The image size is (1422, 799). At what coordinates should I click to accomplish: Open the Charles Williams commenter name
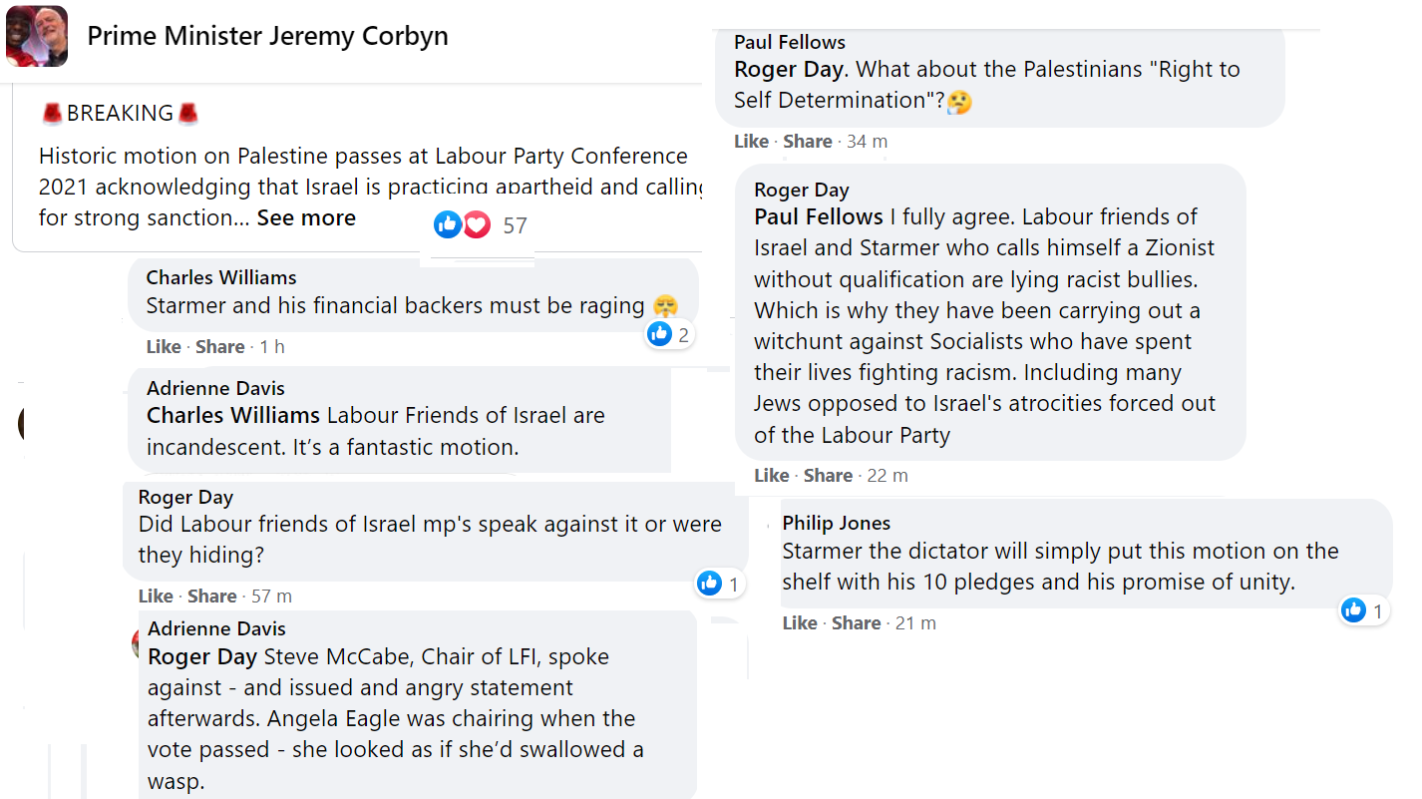[221, 277]
